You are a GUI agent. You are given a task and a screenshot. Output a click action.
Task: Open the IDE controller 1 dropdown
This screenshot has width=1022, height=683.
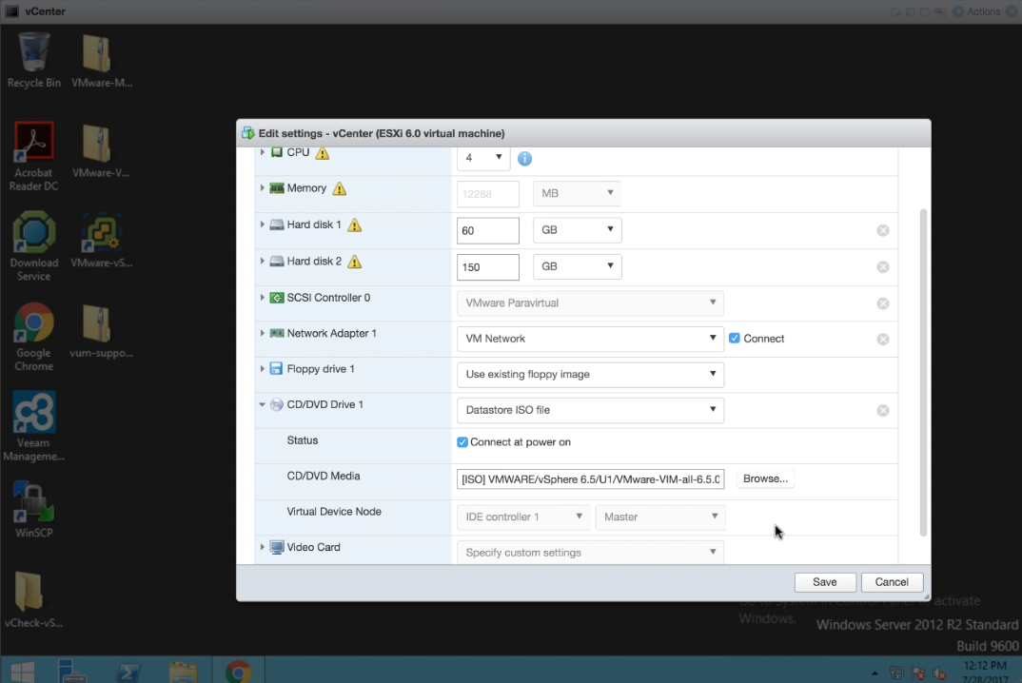522,517
